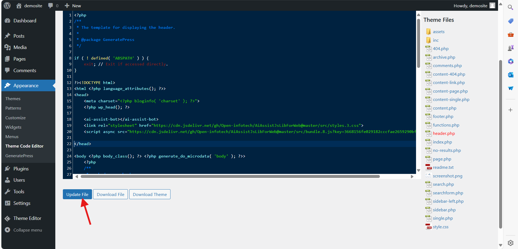Expand the inc folder
The image size is (518, 249).
pyautogui.click(x=436, y=40)
